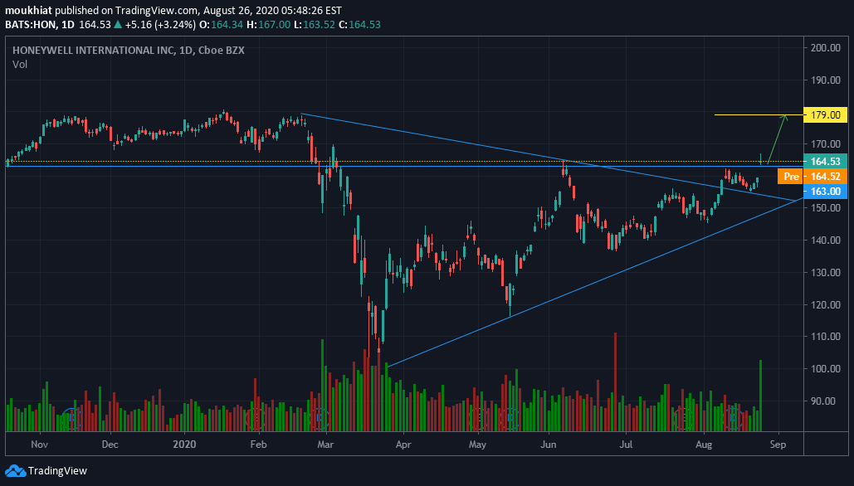The width and height of the screenshot is (854, 486).
Task: Click the 110.00 price axis label
Action: click(x=826, y=337)
